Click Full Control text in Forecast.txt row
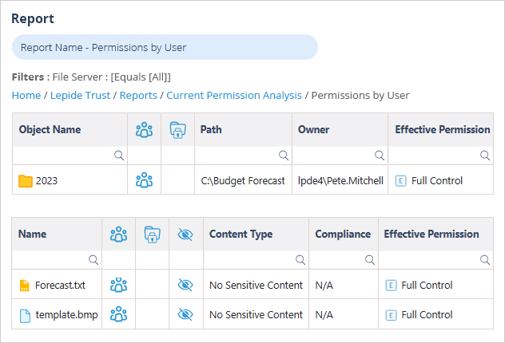The height and width of the screenshot is (343, 505). point(427,286)
